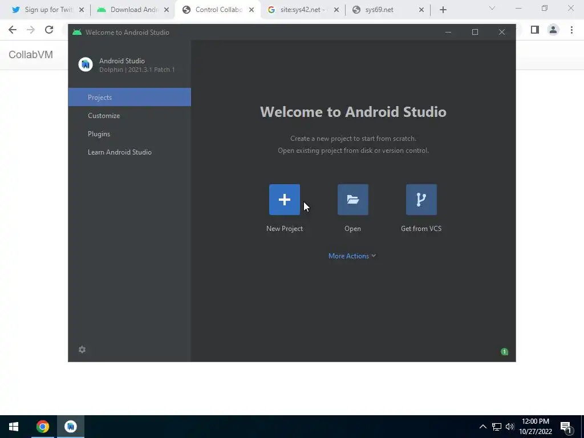584x438 pixels.
Task: Open the Customize section
Action: click(129, 115)
